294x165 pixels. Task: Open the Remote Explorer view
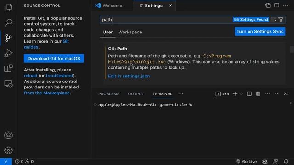pos(8,83)
